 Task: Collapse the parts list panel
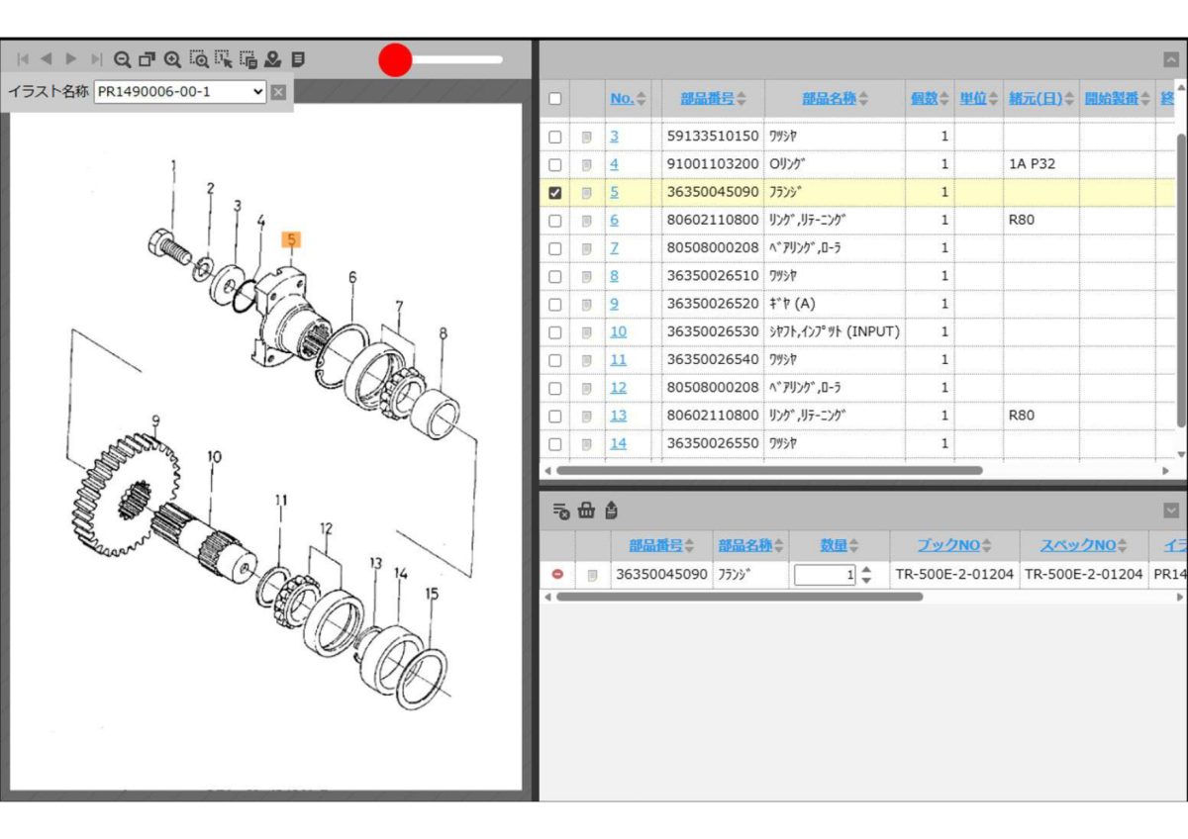pos(1171,59)
